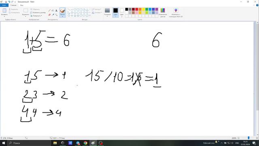Open the Brushes dropdown arrow
This screenshot has width=259, height=146.
pos(62,16)
